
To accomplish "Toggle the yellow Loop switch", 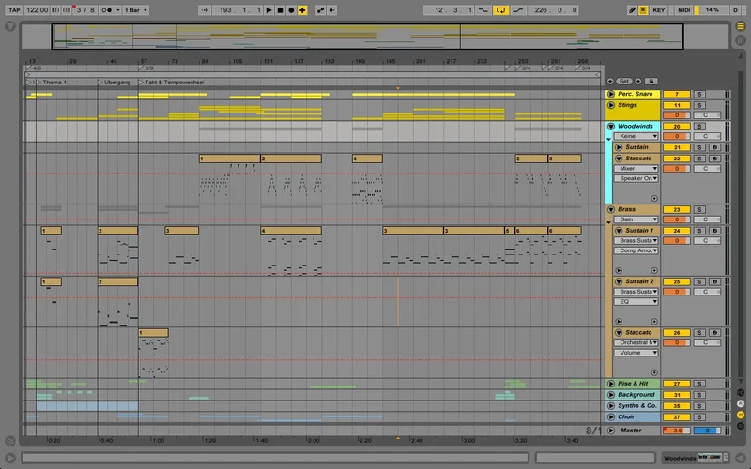I will pyautogui.click(x=500, y=10).
